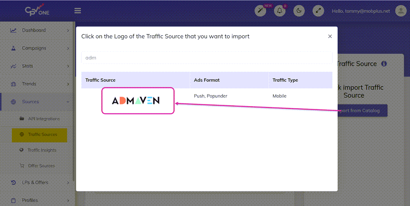
Task: Open the magic wand NEW feature icon
Action: click(260, 11)
